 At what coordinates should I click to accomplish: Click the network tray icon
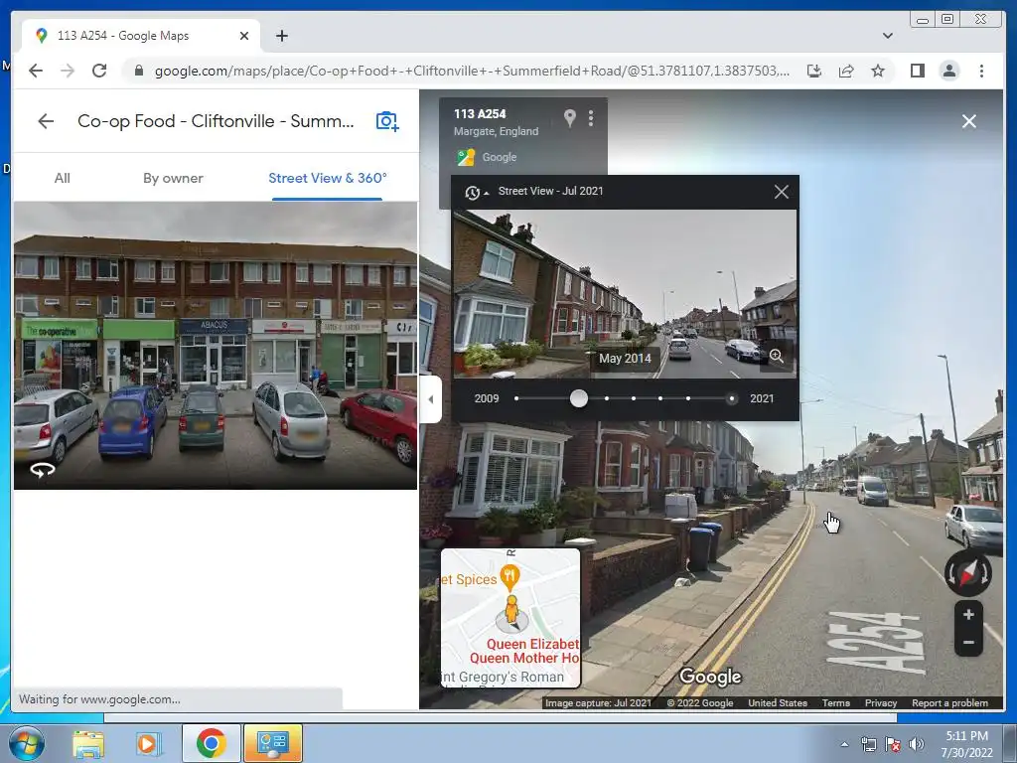[868, 744]
